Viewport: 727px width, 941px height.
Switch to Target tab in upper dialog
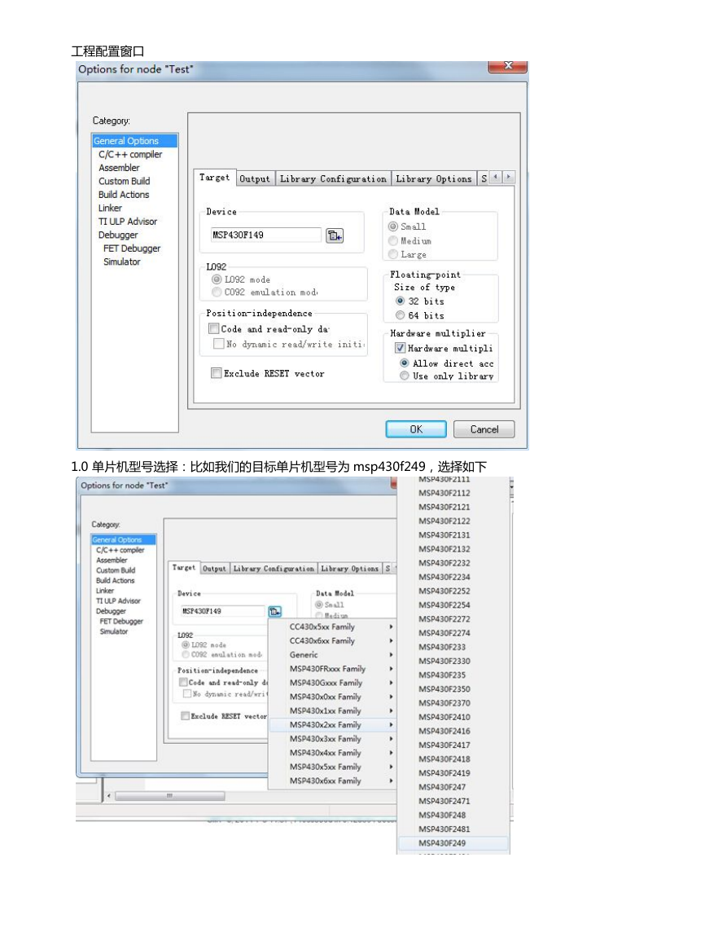(214, 178)
